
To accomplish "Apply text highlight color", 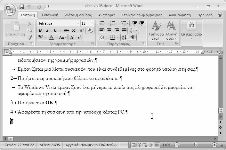I will 40,37.
